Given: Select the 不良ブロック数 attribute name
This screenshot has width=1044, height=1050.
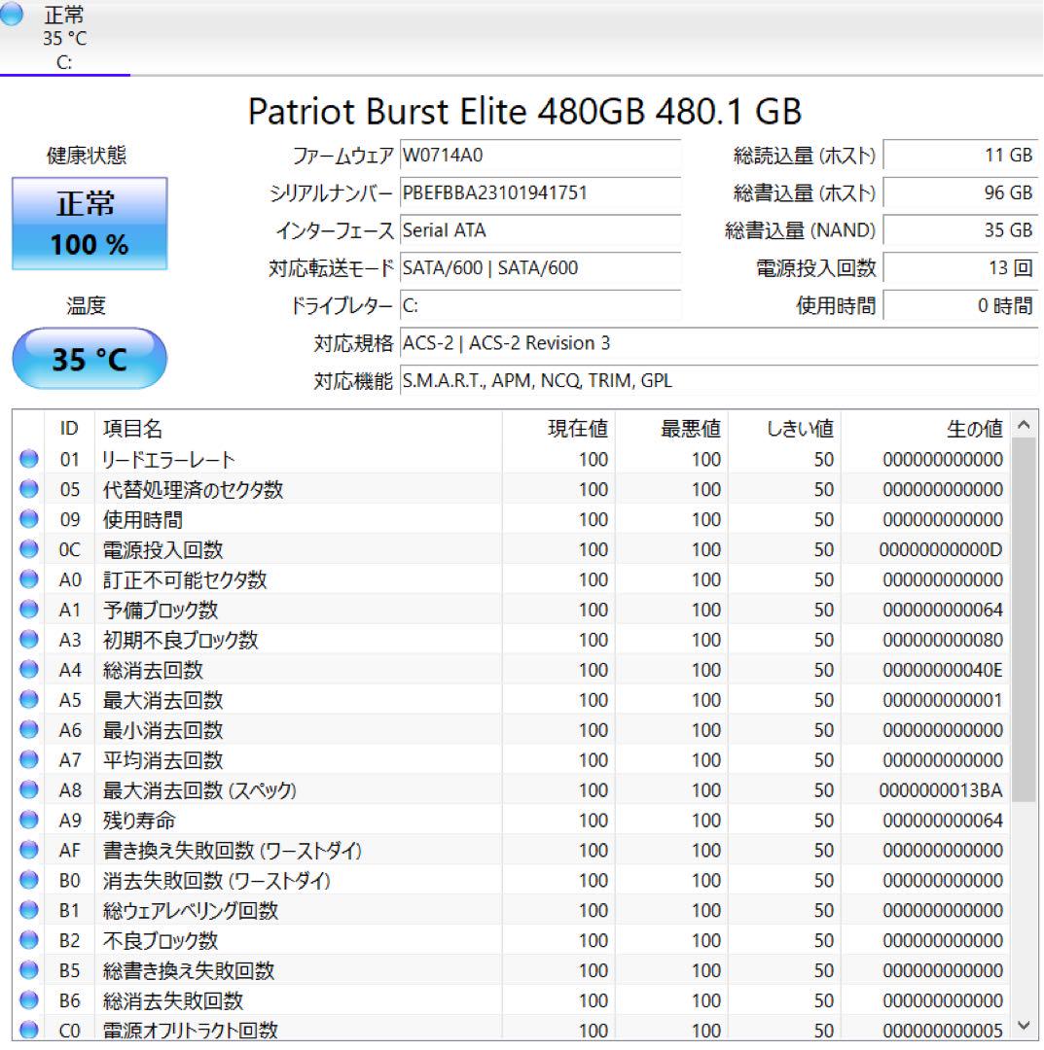Looking at the screenshot, I should click(161, 941).
